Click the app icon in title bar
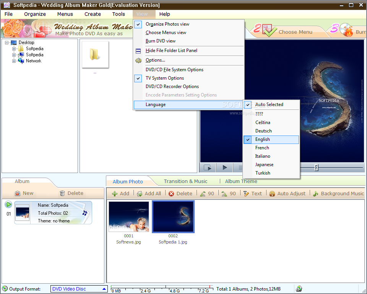 7,5
